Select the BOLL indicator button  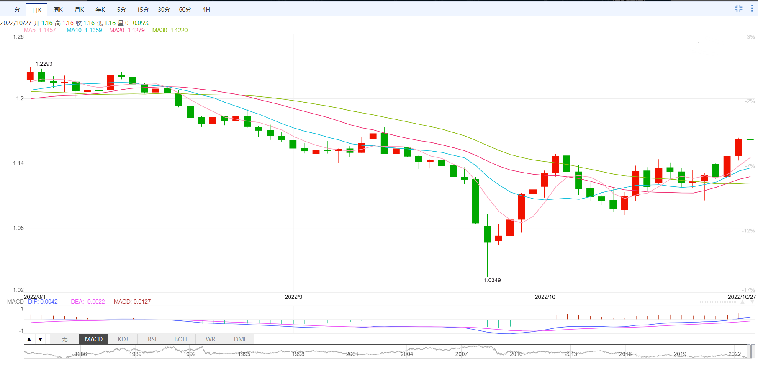(181, 339)
